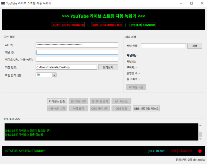Click the OBS 연결 button
This screenshot has width=207, height=164.
(x=121, y=108)
